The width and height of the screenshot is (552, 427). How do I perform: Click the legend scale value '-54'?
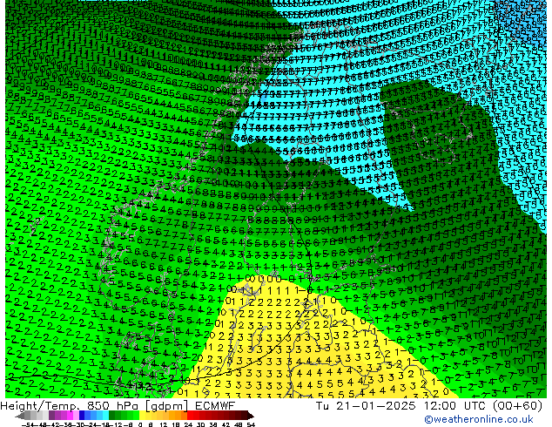coord(28,424)
